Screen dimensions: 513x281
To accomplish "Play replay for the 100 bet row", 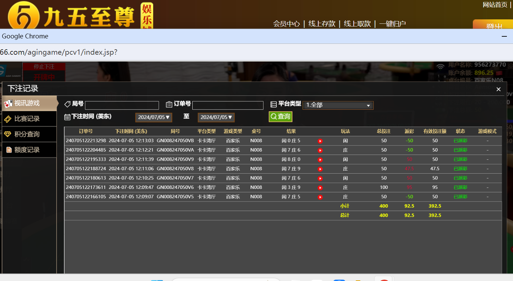I will pyautogui.click(x=320, y=188).
